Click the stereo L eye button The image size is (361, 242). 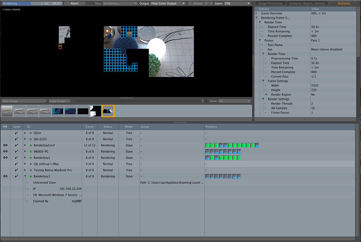point(190,3)
